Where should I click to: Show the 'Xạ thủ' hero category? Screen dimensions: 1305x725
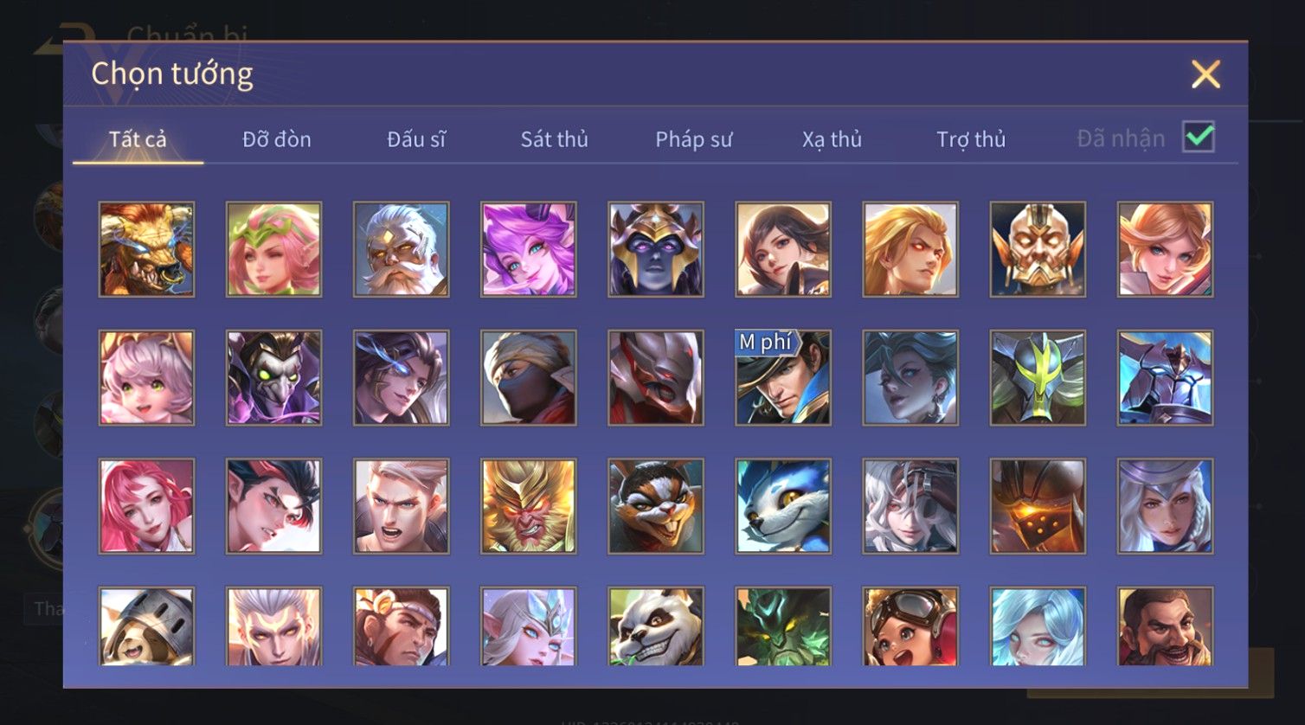[832, 139]
